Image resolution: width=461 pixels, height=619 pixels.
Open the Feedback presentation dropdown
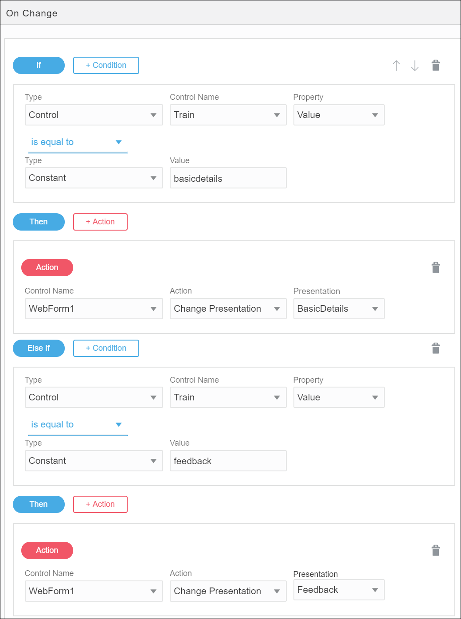pos(339,590)
